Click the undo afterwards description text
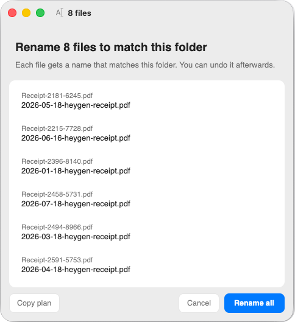 (x=145, y=65)
